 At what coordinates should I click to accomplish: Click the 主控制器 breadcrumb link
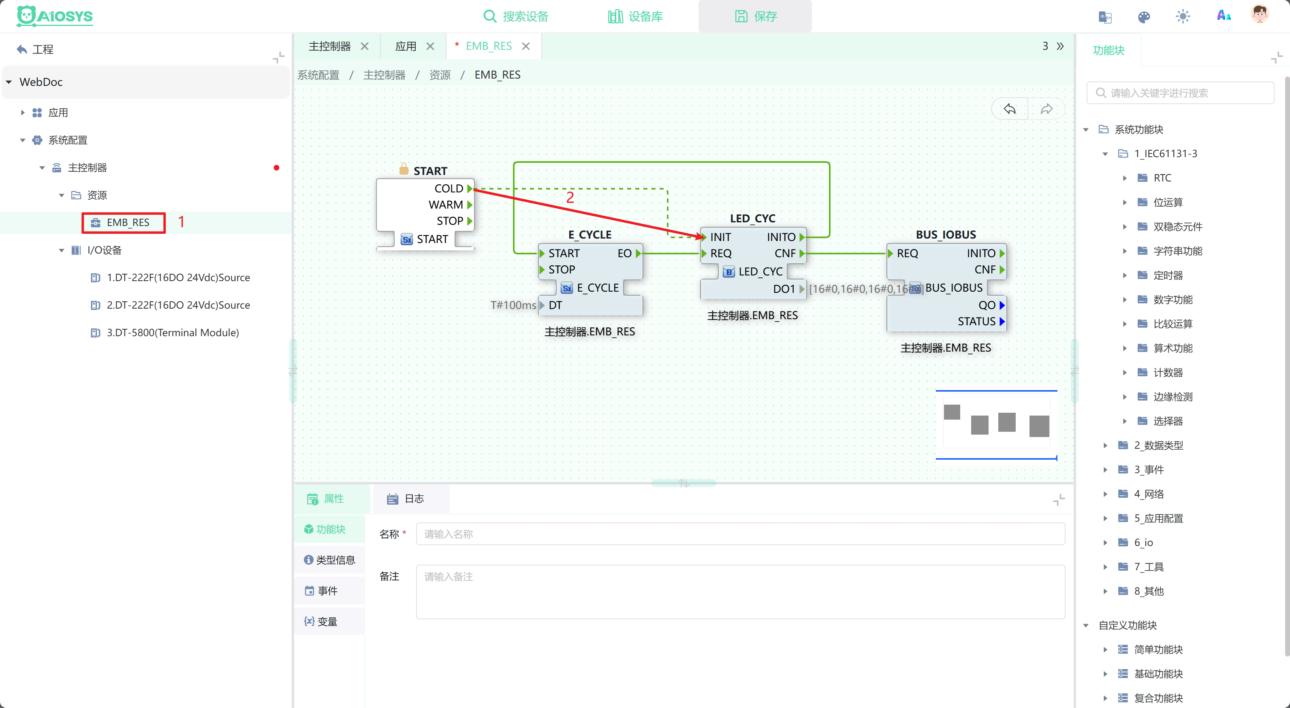384,75
